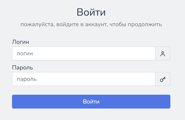Click the key icon beside password field
The image size is (185, 120).
(163, 79)
